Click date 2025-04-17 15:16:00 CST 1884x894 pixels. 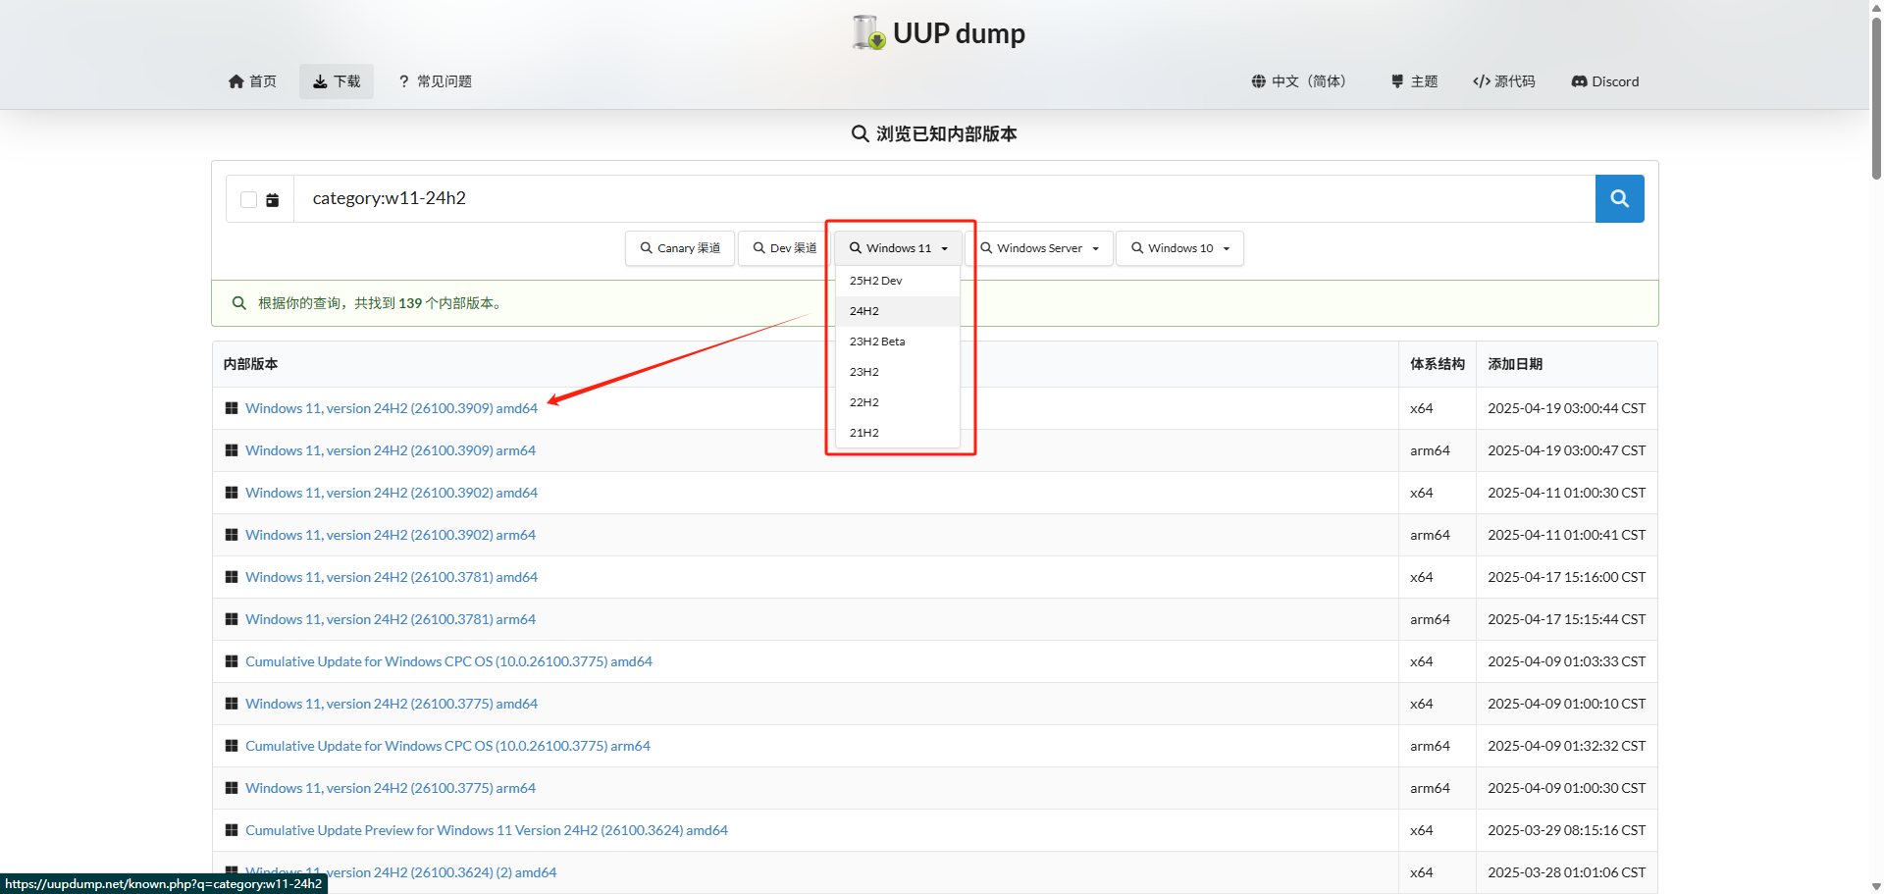tap(1566, 577)
